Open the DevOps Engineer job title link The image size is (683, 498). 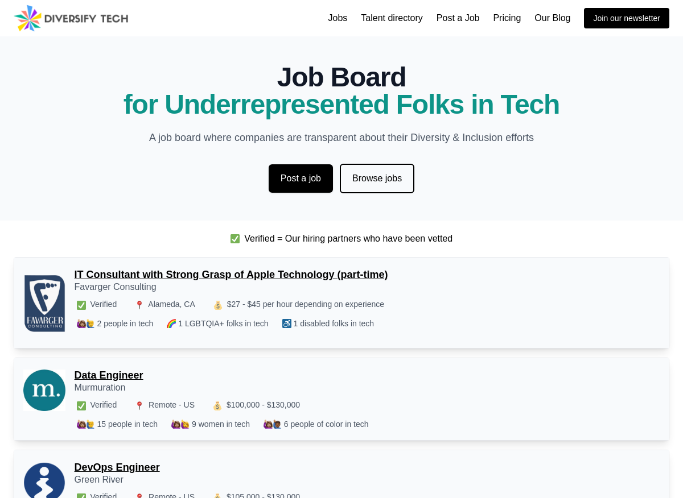tap(117, 467)
